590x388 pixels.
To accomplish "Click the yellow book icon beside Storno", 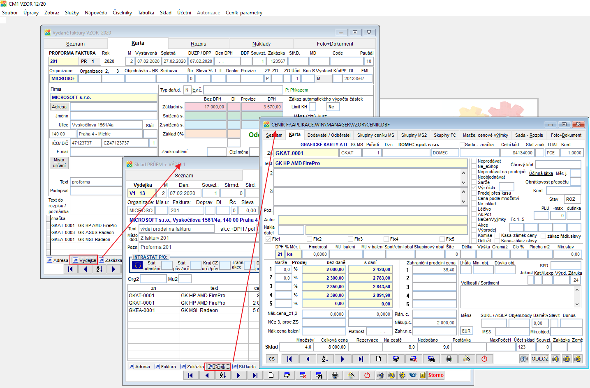I will coord(422,375).
